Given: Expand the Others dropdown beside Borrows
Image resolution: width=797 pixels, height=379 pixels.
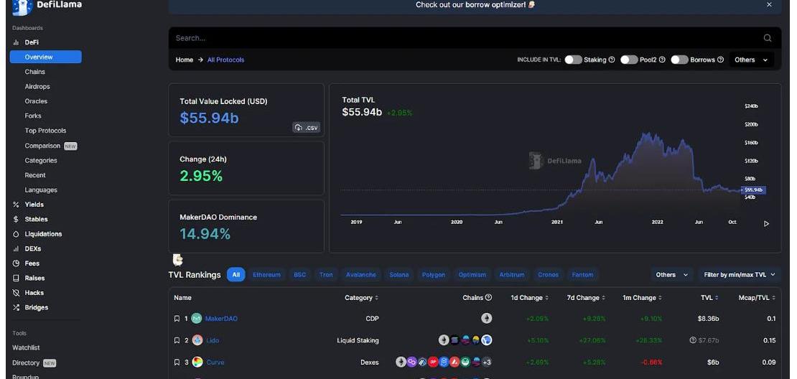Looking at the screenshot, I should pos(751,60).
